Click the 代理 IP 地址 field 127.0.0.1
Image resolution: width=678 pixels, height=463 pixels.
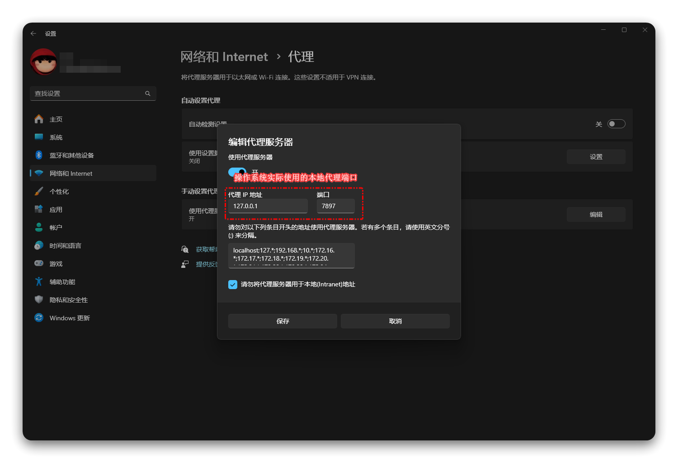[x=268, y=206]
